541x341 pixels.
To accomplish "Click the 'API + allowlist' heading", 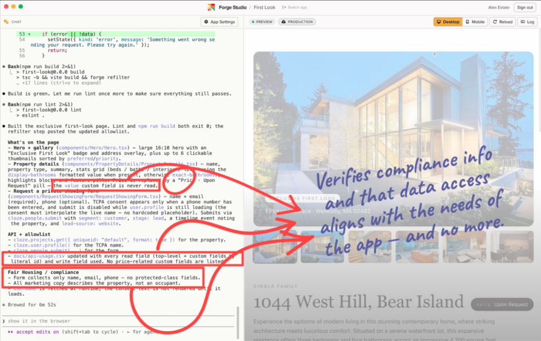I will [29, 234].
